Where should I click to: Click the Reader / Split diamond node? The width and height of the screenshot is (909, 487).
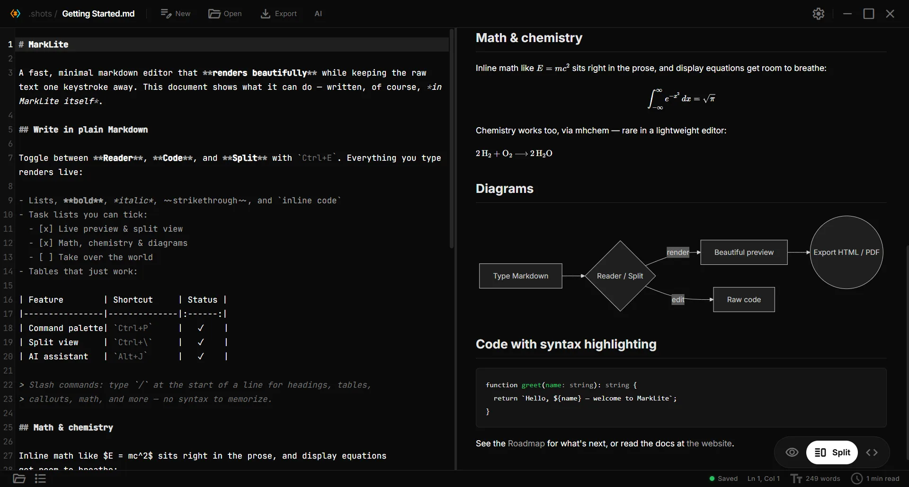(620, 276)
